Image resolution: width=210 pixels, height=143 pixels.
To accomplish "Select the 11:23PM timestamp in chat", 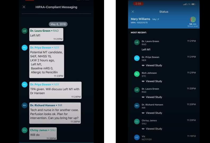I will coord(58,76).
